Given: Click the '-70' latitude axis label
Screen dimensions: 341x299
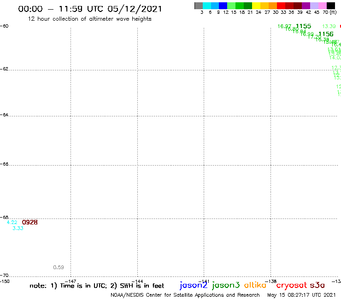Looking at the screenshot, I should (x=5, y=276).
